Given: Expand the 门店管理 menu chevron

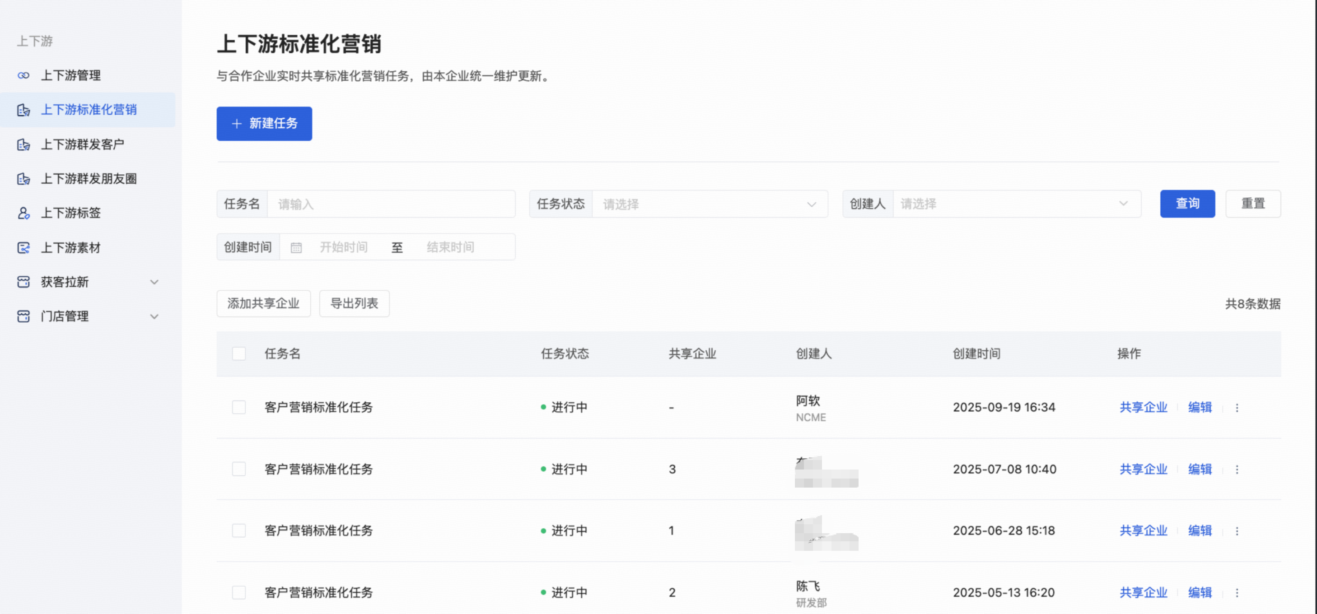Looking at the screenshot, I should 154,316.
